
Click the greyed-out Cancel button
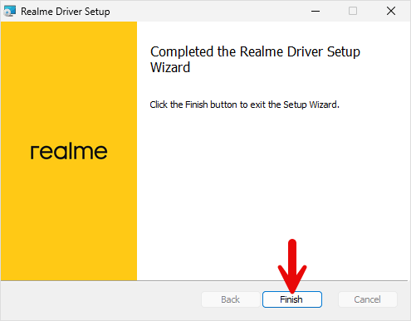pyautogui.click(x=368, y=299)
